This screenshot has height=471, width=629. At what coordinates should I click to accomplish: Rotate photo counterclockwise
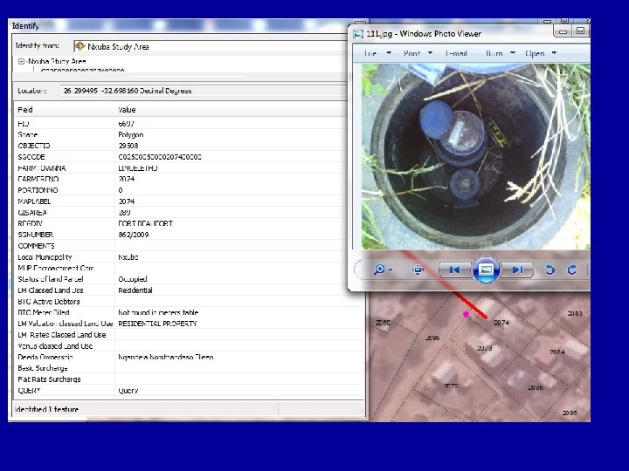[x=550, y=270]
